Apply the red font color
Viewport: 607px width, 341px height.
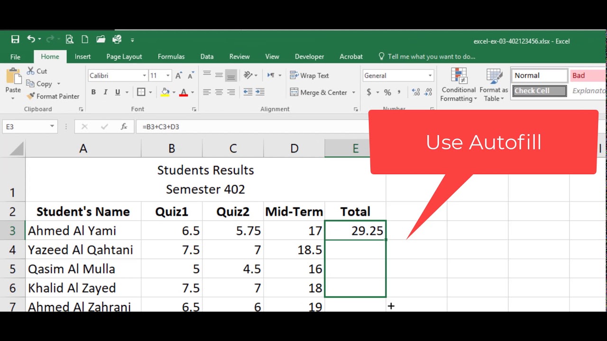[x=184, y=92]
